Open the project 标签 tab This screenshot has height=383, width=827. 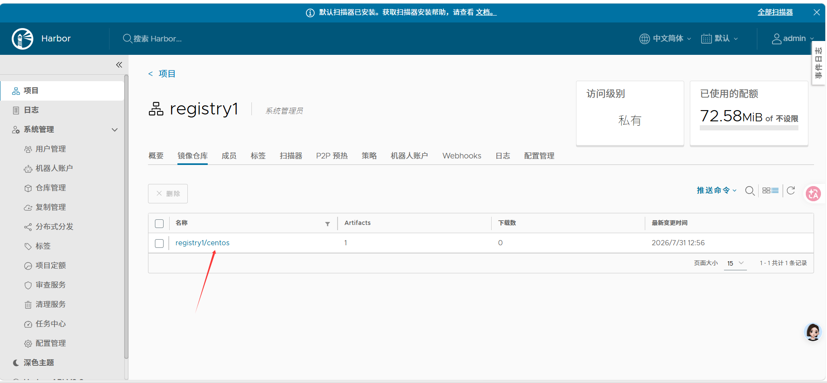[x=258, y=156]
